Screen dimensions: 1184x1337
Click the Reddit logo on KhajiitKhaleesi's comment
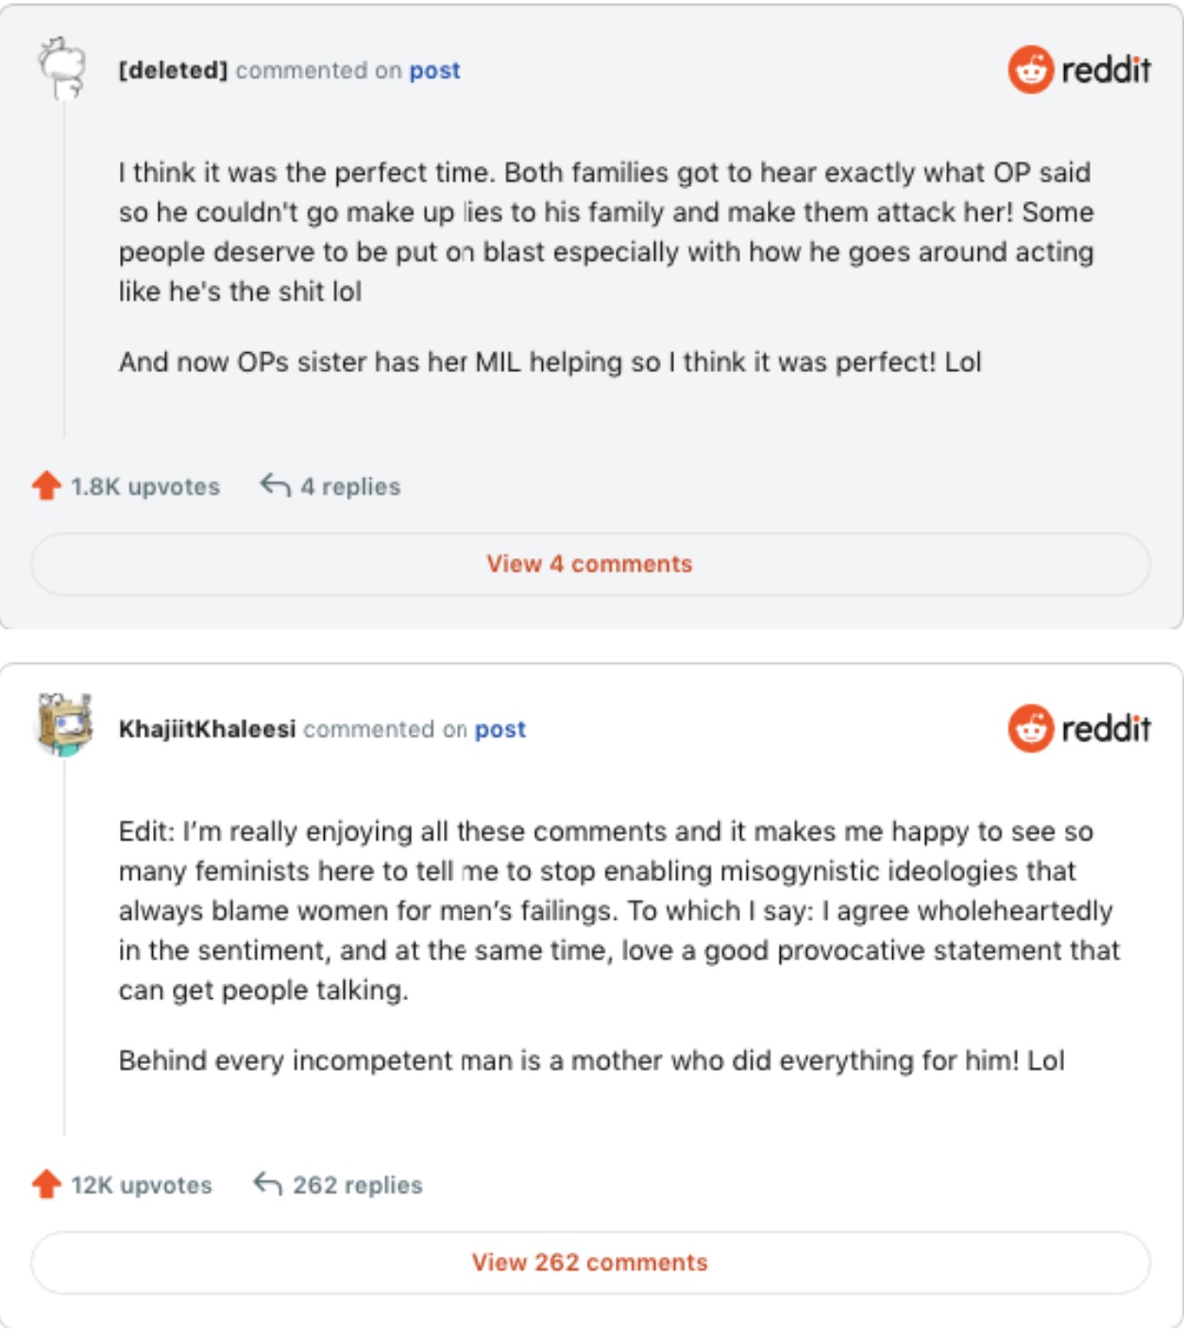tap(1079, 729)
